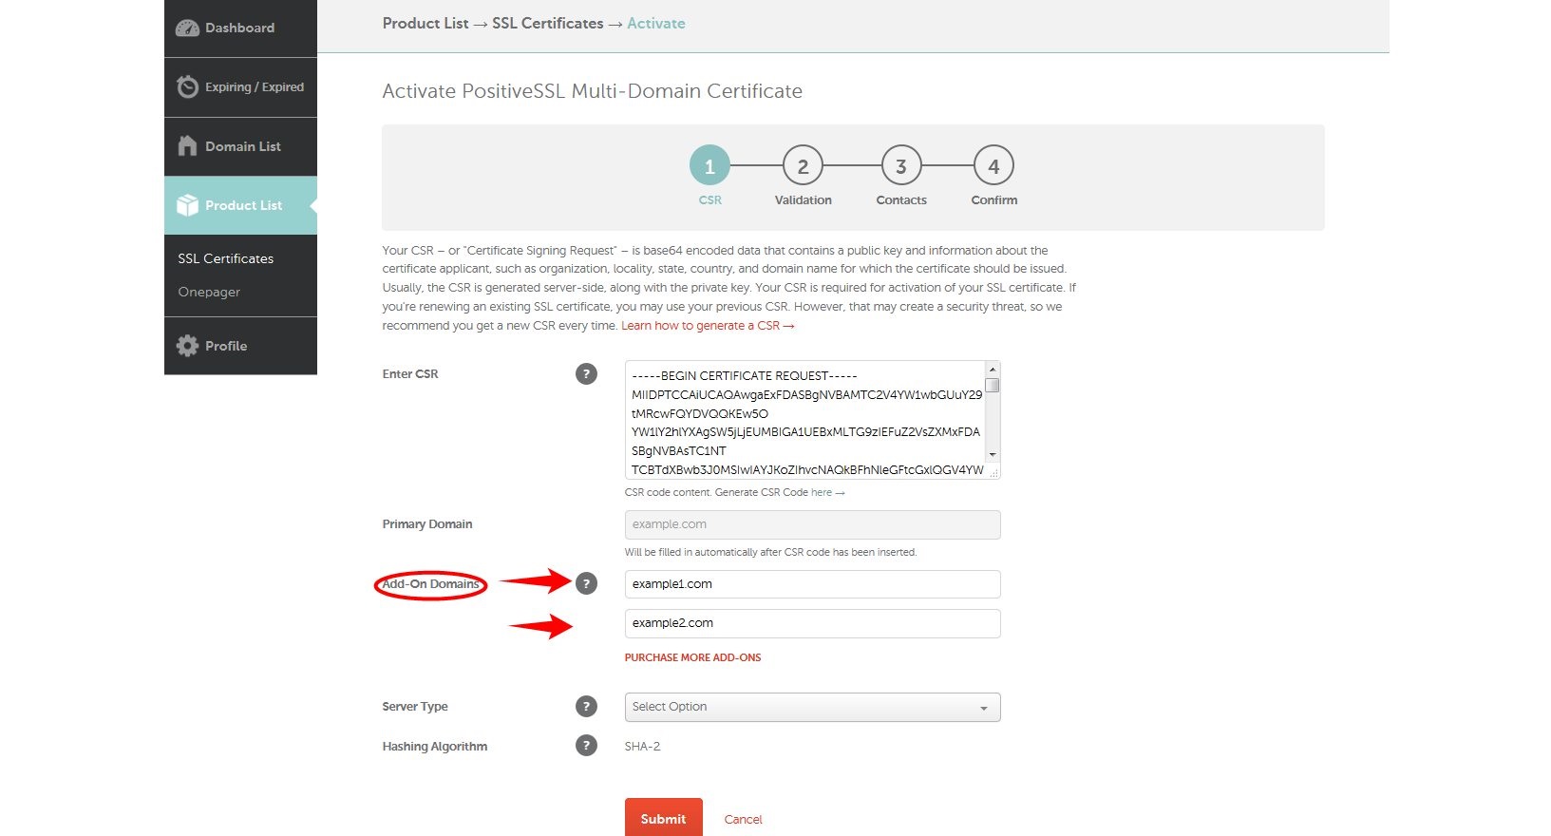
Task: Click the example1.com add-on domain field
Action: point(811,583)
